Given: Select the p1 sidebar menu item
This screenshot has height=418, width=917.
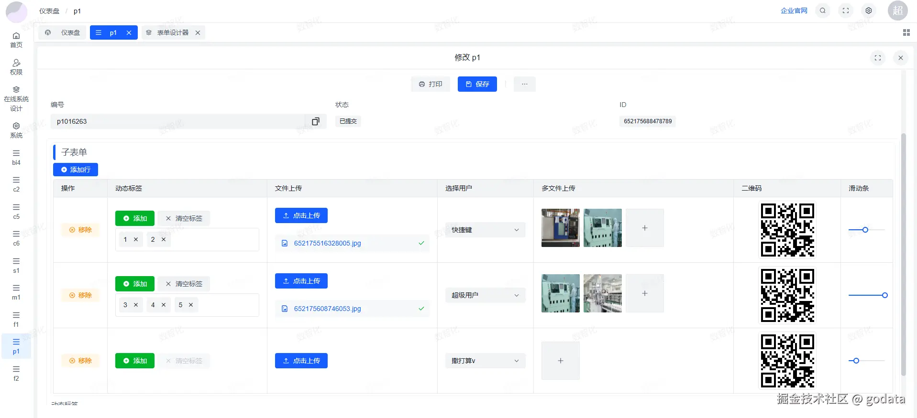Looking at the screenshot, I should click(x=16, y=346).
